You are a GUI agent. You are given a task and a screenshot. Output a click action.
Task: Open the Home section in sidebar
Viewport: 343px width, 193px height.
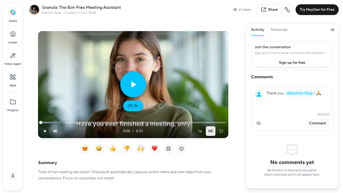13,16
